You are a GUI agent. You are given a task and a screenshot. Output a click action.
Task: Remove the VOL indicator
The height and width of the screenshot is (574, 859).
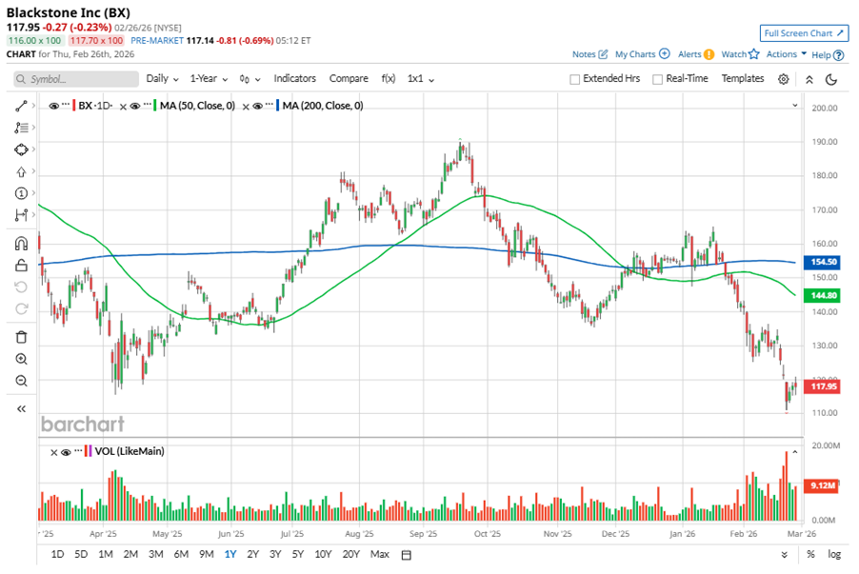[x=53, y=452]
